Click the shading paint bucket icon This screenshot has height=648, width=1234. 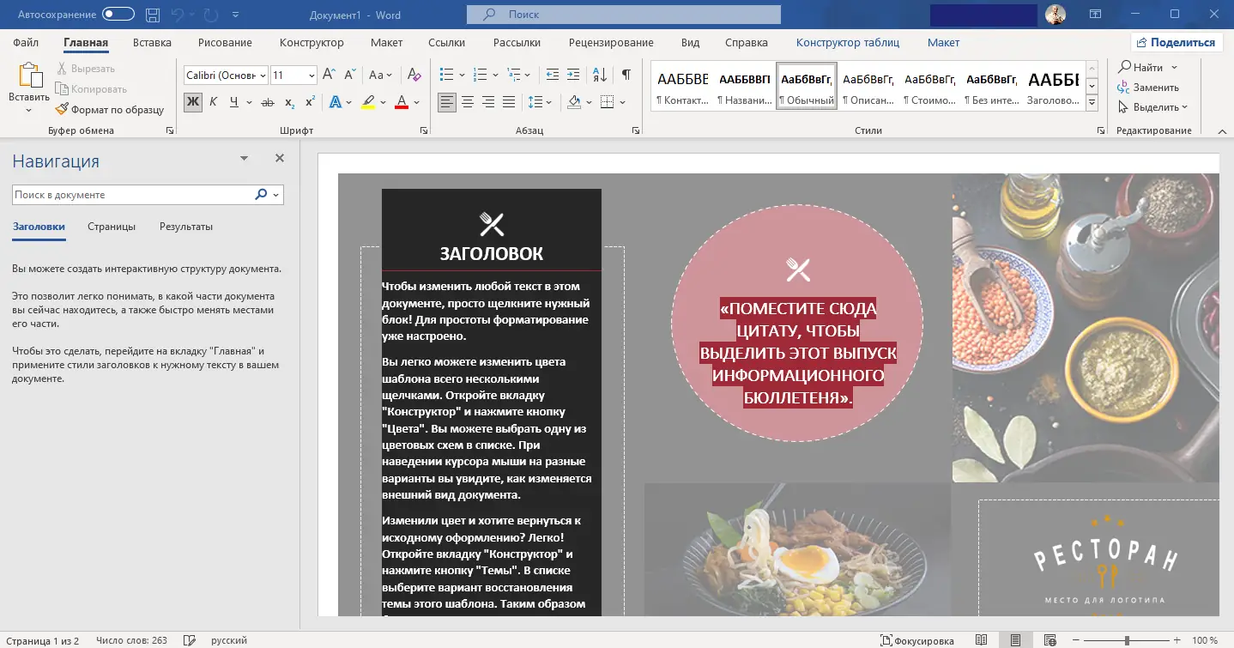(574, 102)
